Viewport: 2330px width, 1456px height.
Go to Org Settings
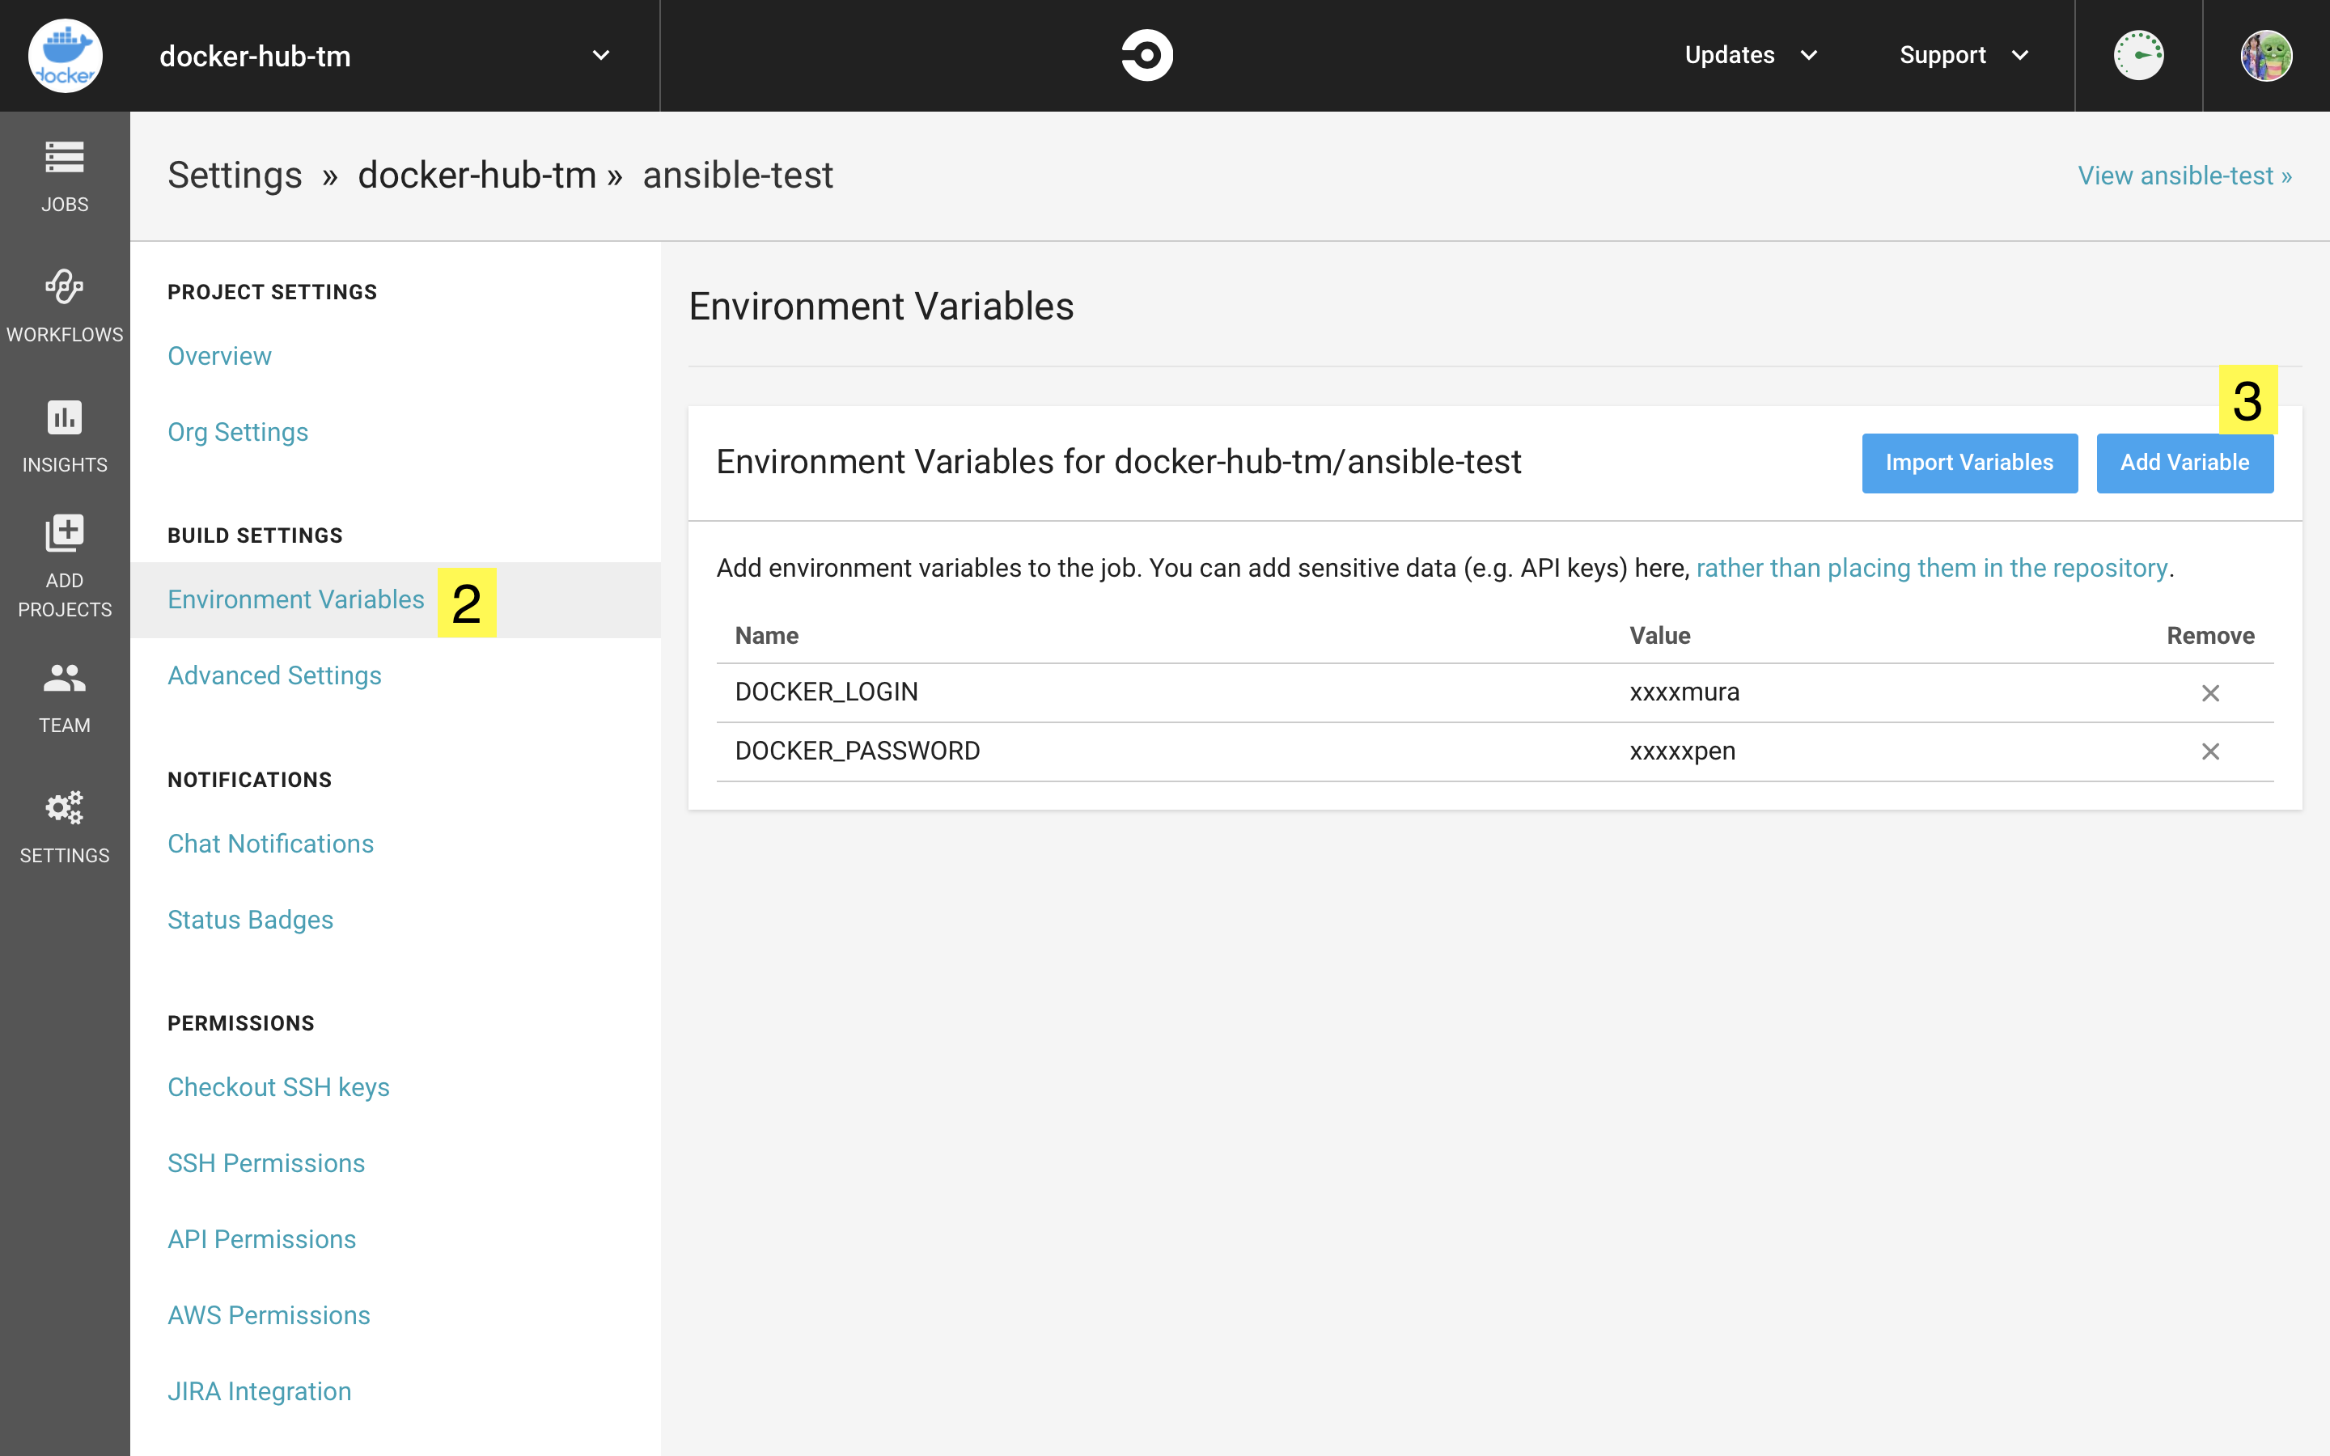point(238,433)
